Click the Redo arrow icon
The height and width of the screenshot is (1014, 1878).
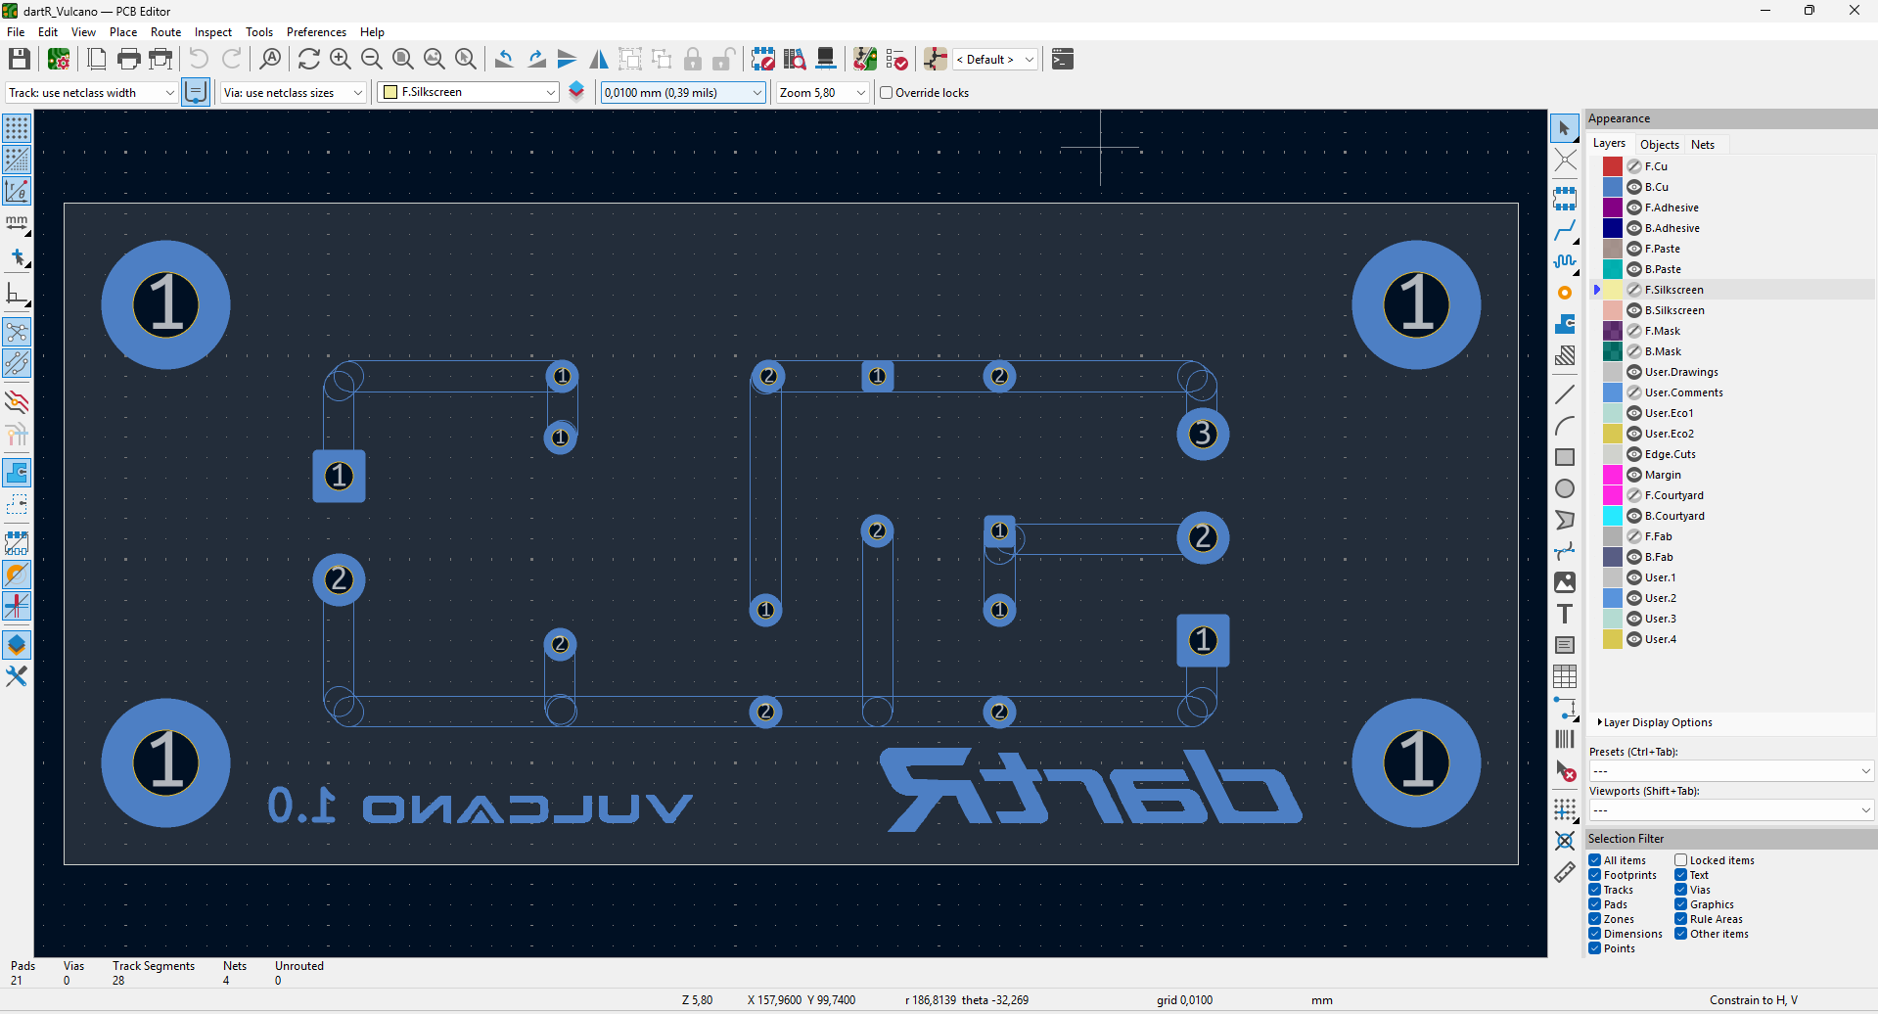tap(231, 59)
